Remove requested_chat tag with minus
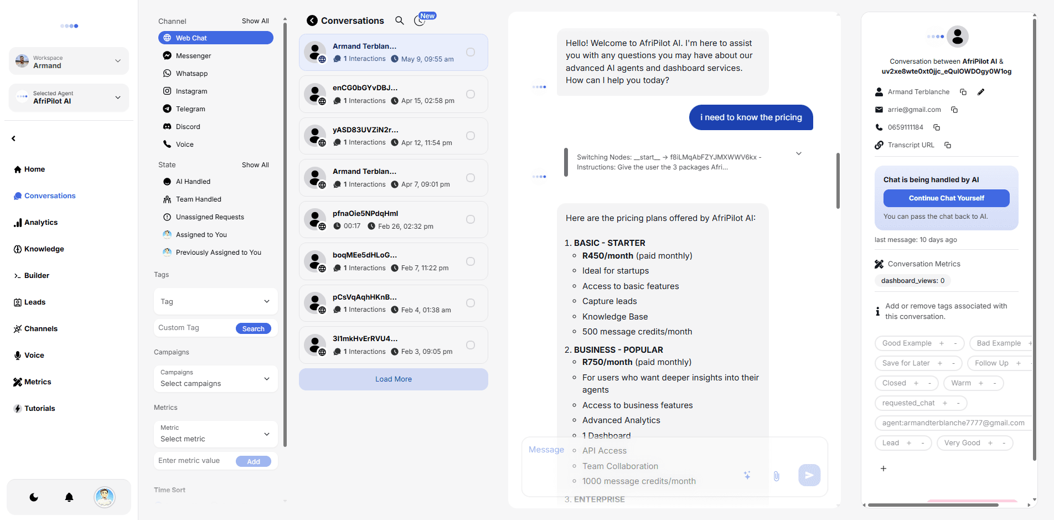Viewport: 1054px width, 520px height. click(x=958, y=403)
